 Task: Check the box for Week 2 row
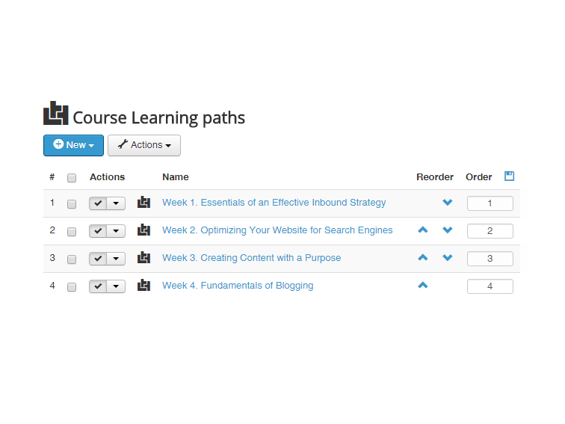(72, 232)
